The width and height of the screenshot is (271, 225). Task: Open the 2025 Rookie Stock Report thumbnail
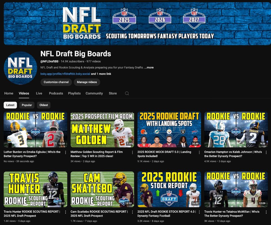(169, 189)
